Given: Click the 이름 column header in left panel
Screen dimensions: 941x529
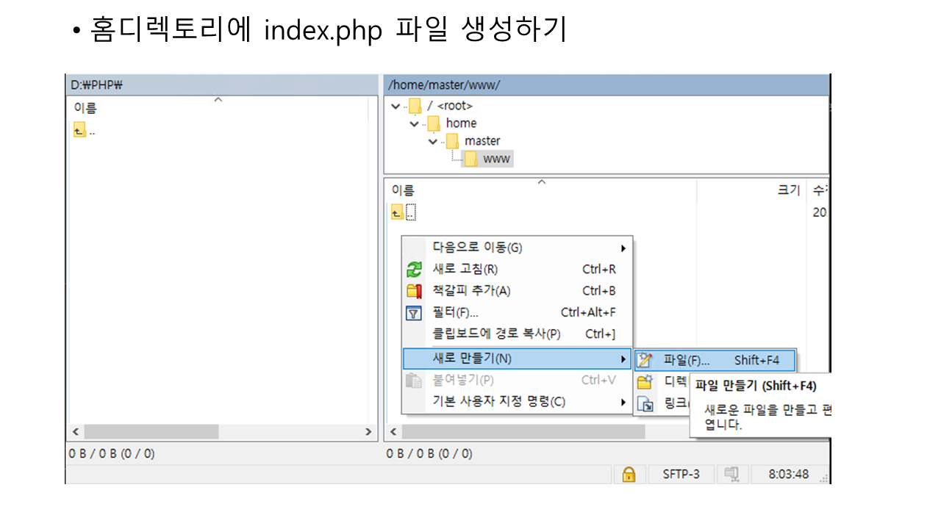Looking at the screenshot, I should tap(85, 108).
